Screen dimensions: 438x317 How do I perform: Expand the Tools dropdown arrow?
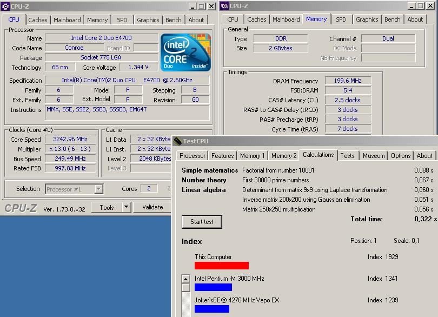point(126,207)
